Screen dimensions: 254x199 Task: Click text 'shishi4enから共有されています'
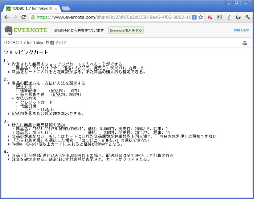pos(79,30)
